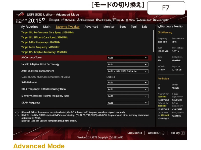Toggle the ReSize BAR icon

coord(138,20)
